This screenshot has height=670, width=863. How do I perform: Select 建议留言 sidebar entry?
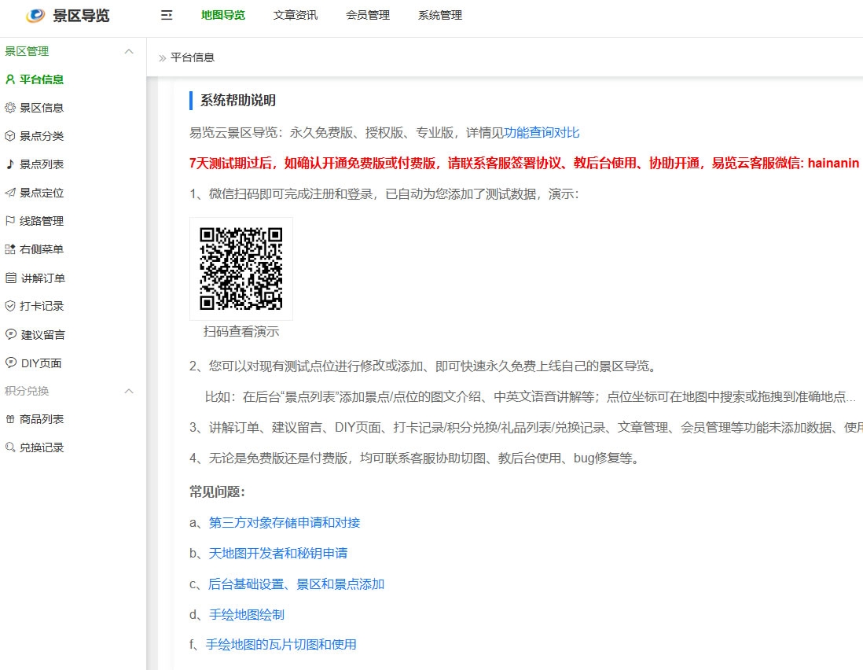pos(43,334)
